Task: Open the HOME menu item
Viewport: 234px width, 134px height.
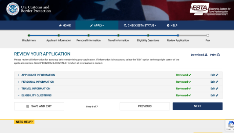Action: (x=65, y=25)
